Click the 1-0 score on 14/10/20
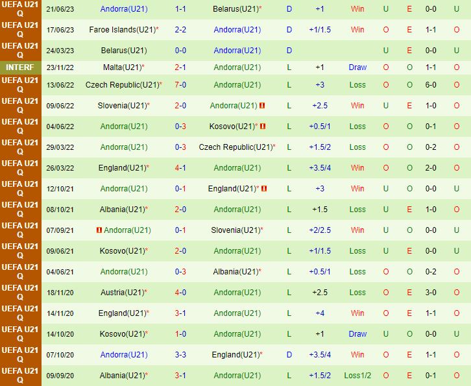 pyautogui.click(x=180, y=333)
